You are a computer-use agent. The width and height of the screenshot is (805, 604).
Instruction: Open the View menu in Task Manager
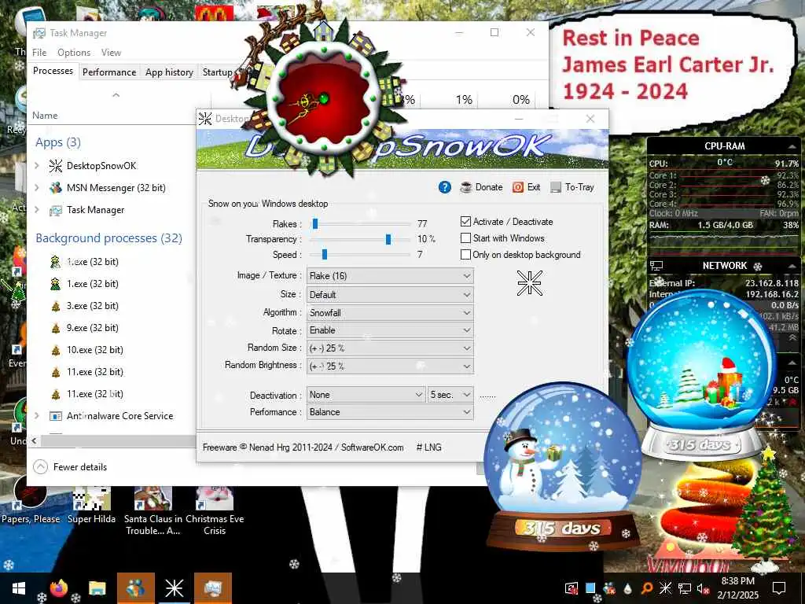coord(111,53)
